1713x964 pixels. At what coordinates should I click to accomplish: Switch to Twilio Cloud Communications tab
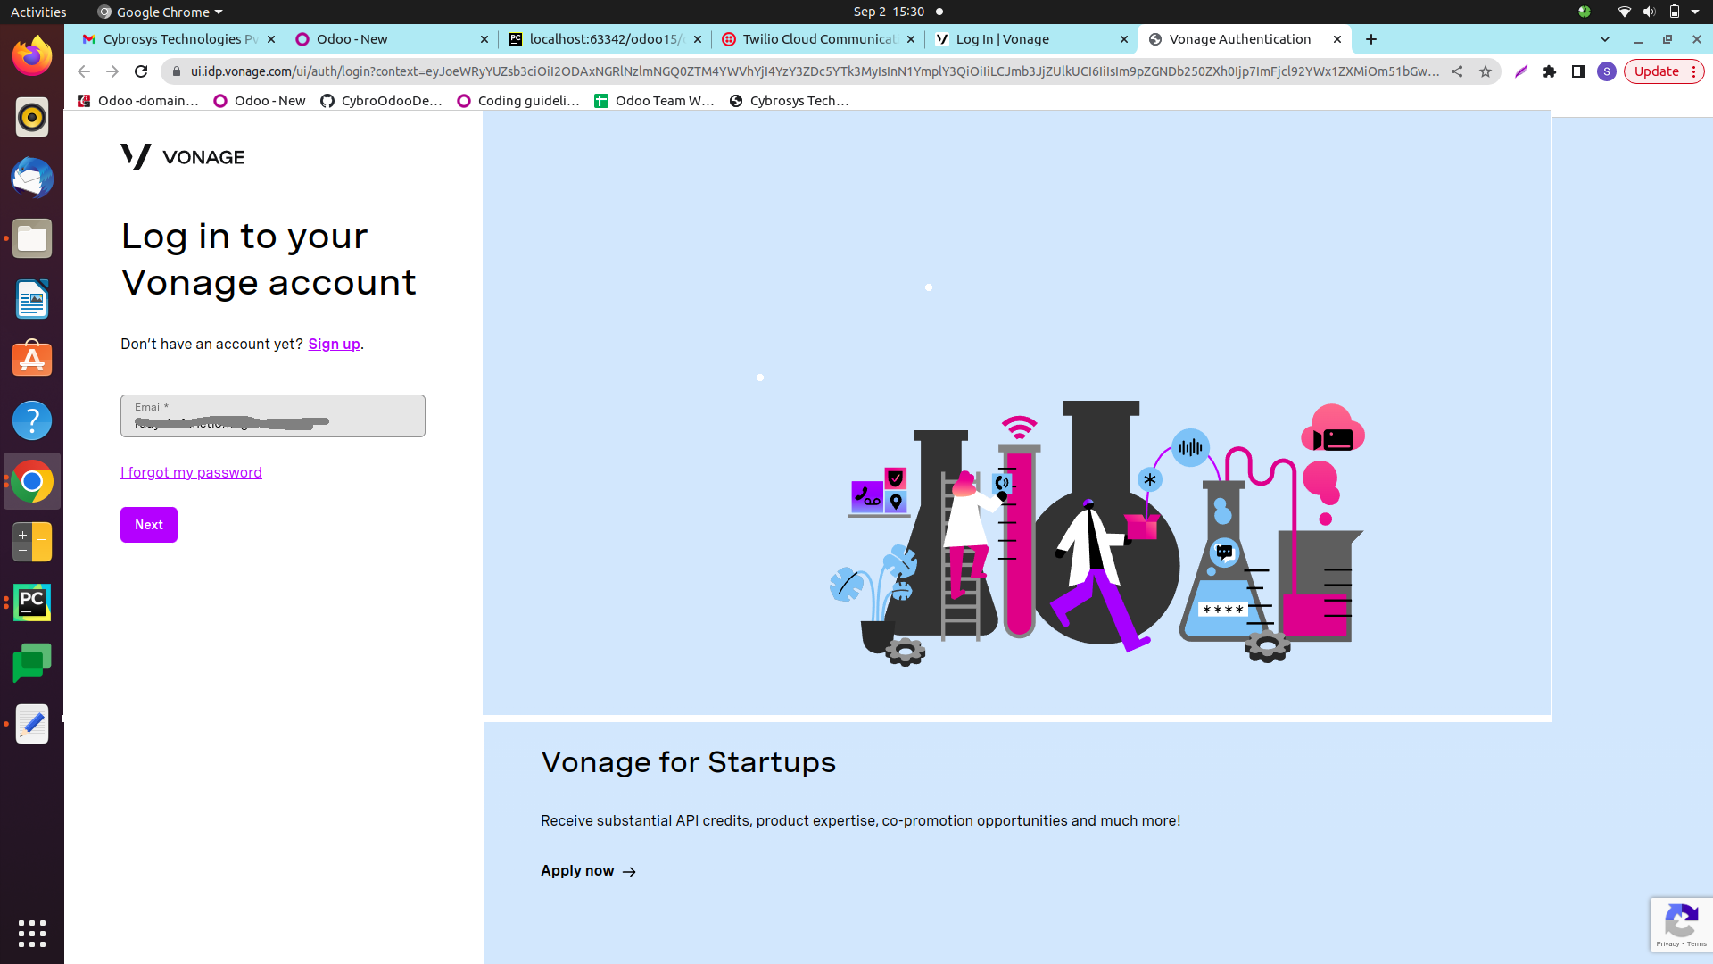point(818,39)
